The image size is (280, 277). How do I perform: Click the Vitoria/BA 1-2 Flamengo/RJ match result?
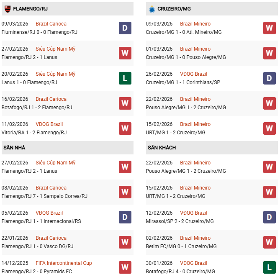coord(34,133)
